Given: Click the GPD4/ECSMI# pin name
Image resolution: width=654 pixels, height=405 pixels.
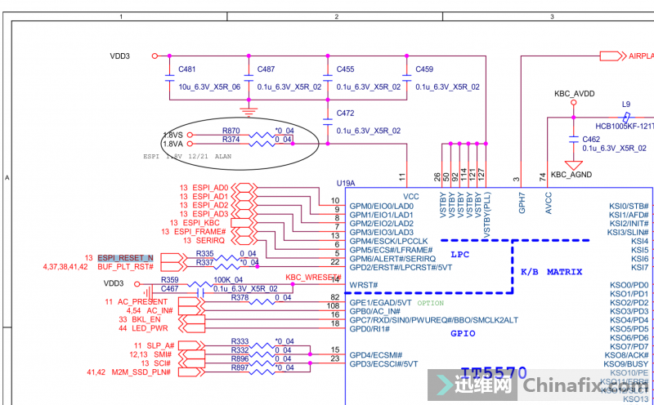Looking at the screenshot, I should 376,355.
